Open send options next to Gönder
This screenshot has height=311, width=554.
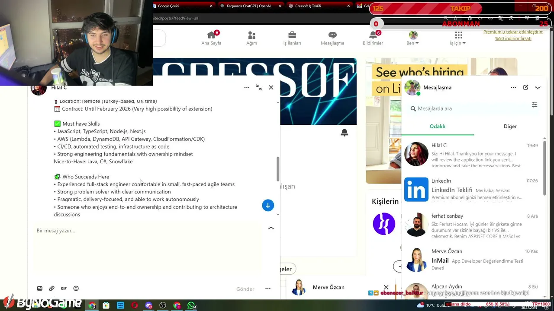(x=268, y=289)
